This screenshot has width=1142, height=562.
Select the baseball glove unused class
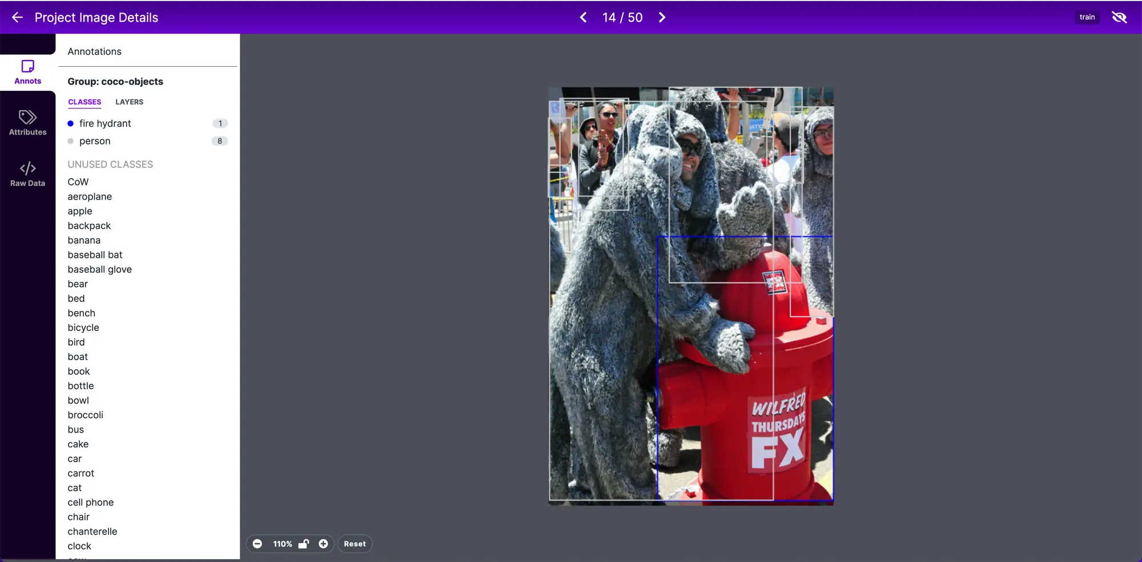[99, 269]
